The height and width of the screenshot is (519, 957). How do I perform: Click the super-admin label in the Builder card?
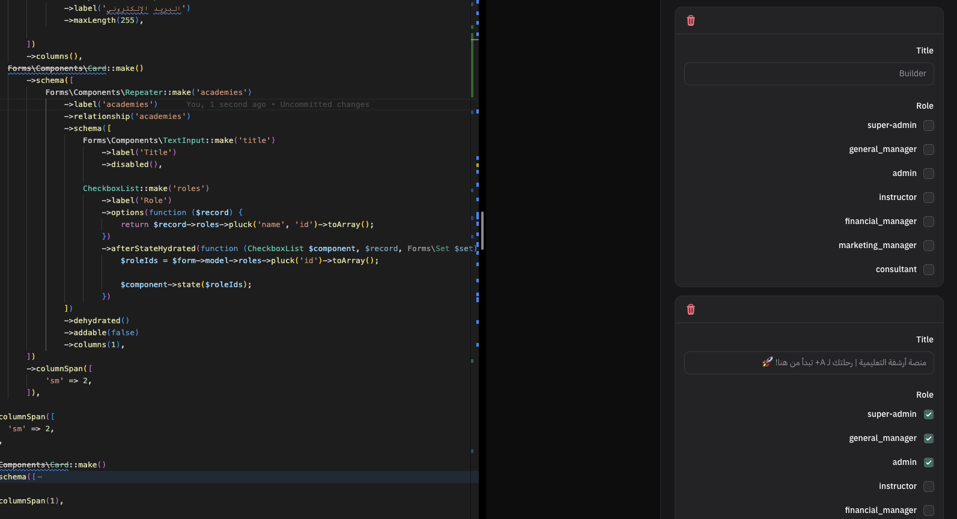[892, 125]
